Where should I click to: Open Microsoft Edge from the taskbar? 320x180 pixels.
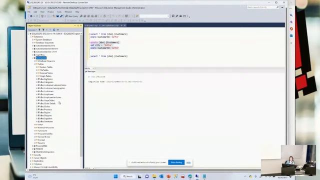point(190,176)
